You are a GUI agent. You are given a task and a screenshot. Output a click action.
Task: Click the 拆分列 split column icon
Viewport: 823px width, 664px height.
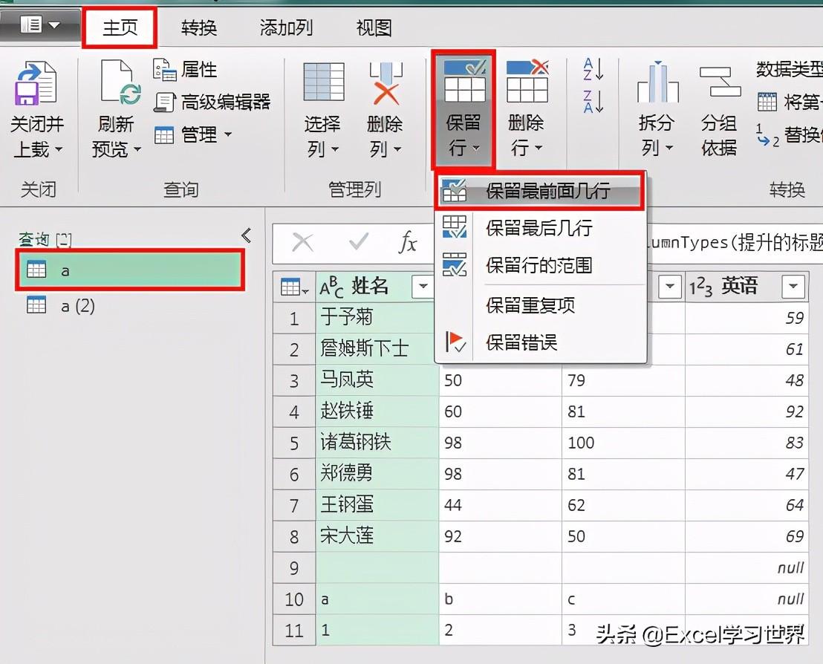[x=657, y=83]
